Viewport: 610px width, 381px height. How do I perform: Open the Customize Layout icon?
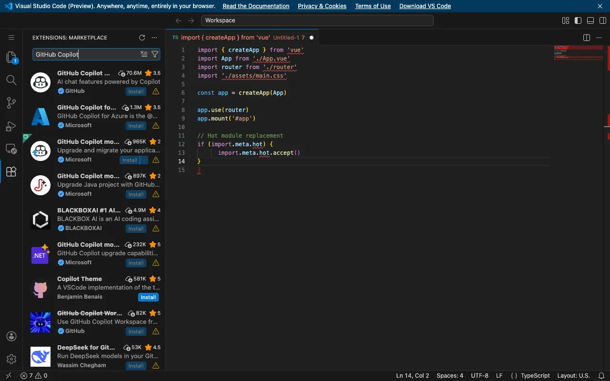[566, 20]
